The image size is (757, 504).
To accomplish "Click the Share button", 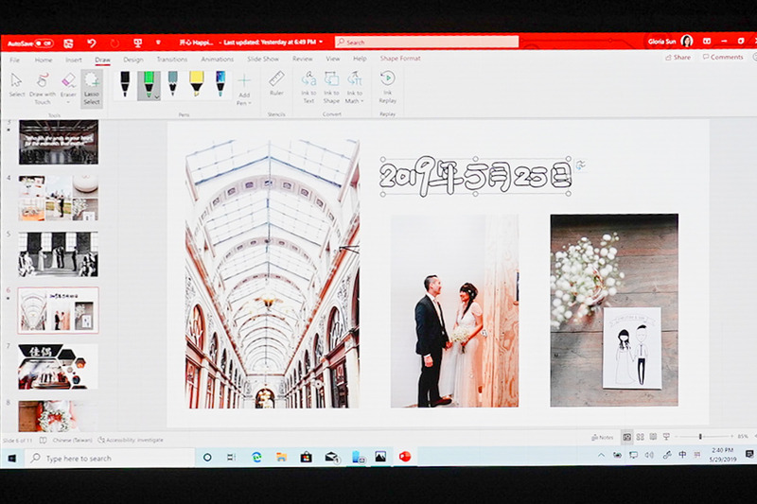I will 678,57.
